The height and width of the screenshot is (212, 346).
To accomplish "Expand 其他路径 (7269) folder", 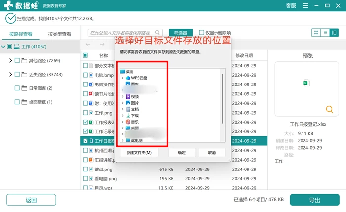I will [10, 60].
